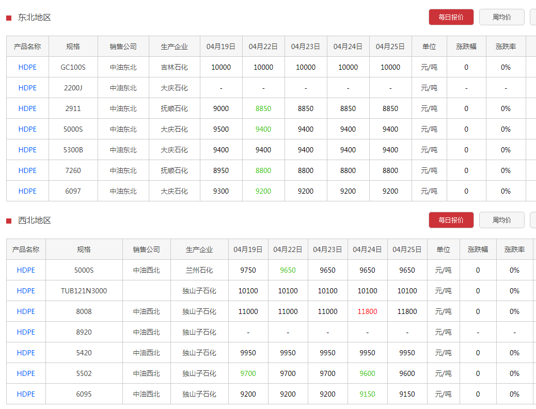Click HDPE link in the 6095 row

26,394
